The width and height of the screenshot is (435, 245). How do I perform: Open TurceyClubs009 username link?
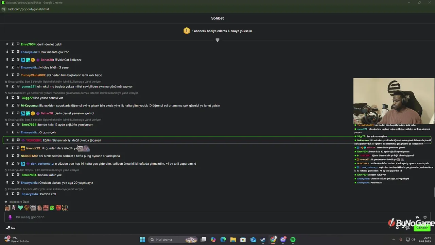(x=33, y=75)
